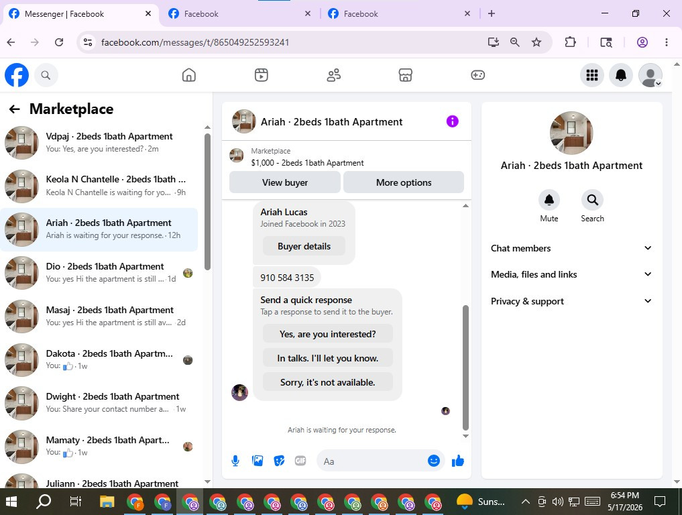The image size is (682, 515).
Task: Switch to Messenger | Facebook tab
Action: pyautogui.click(x=80, y=14)
